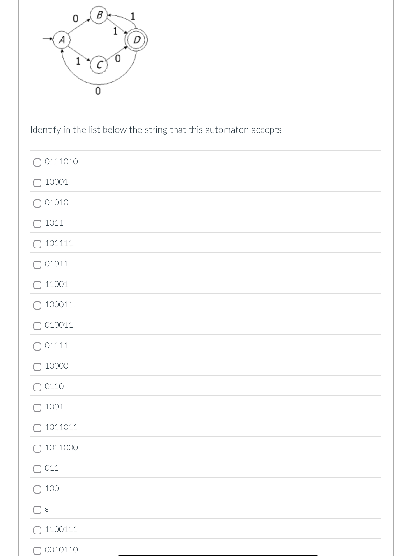400x556 pixels.
Task: Select option 1011000
Action: (37, 449)
